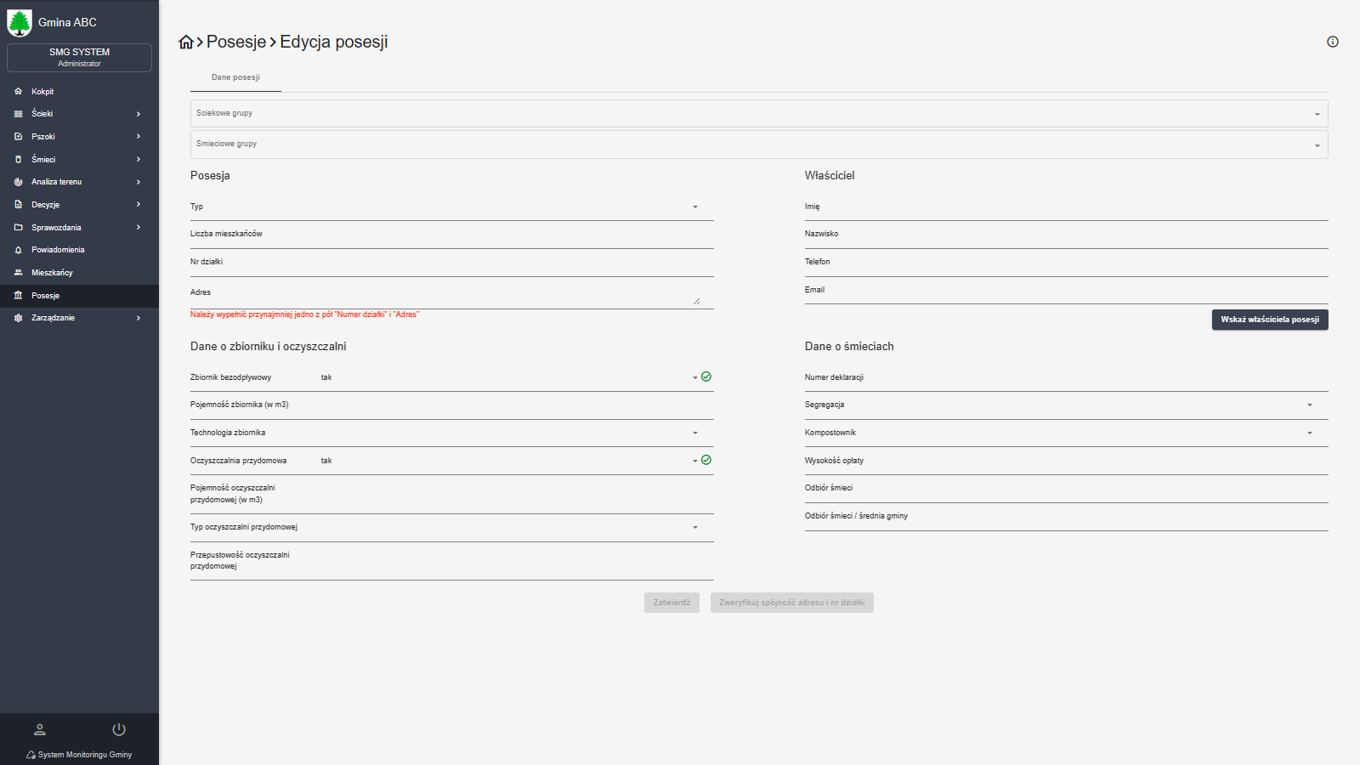Click the home icon in breadcrumb
The height and width of the screenshot is (765, 1360).
[185, 42]
